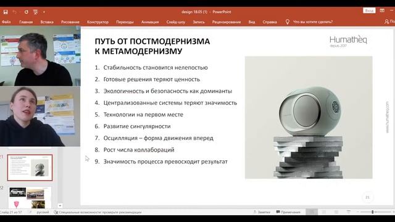Click 'Значимость процесса превосходит результат' line

(165, 162)
